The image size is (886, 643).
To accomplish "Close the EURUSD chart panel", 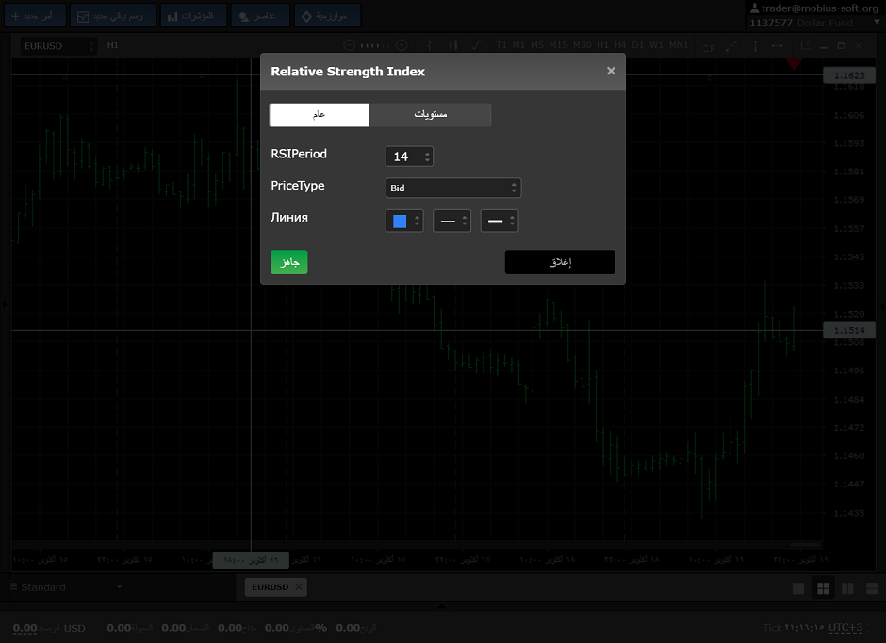I will pyautogui.click(x=859, y=46).
